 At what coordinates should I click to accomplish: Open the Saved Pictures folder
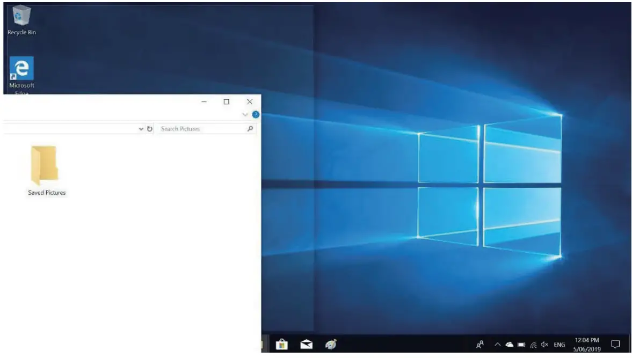[x=47, y=166]
